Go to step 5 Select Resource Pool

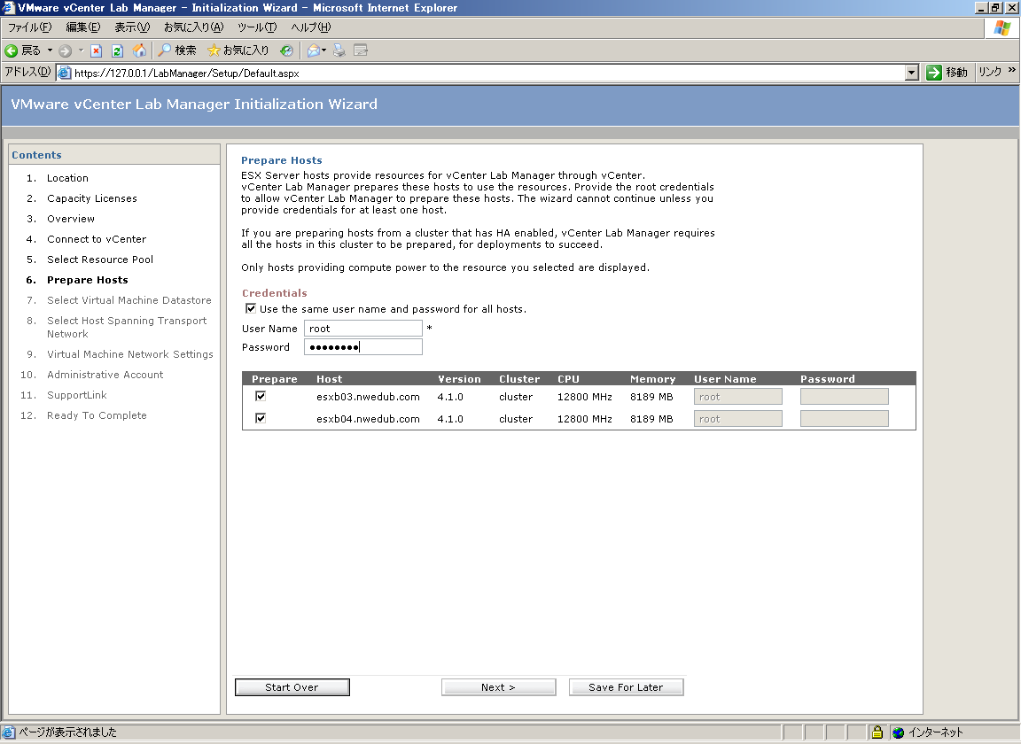[100, 259]
